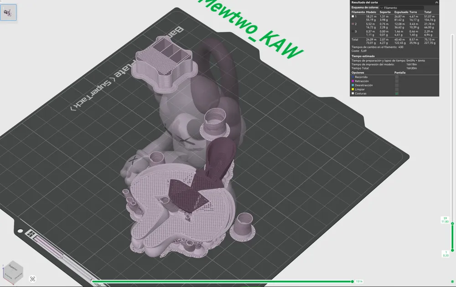Click the filament 1 total 154,76 g
The width and height of the screenshot is (456, 287).
(430, 20)
